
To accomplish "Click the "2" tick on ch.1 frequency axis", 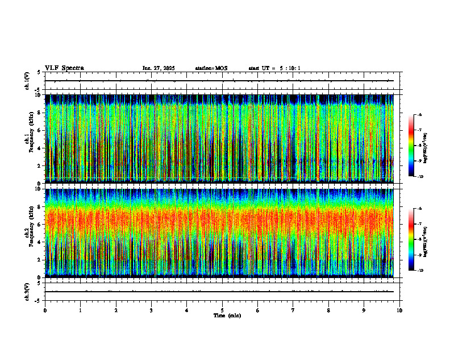I will pyautogui.click(x=40, y=166).
